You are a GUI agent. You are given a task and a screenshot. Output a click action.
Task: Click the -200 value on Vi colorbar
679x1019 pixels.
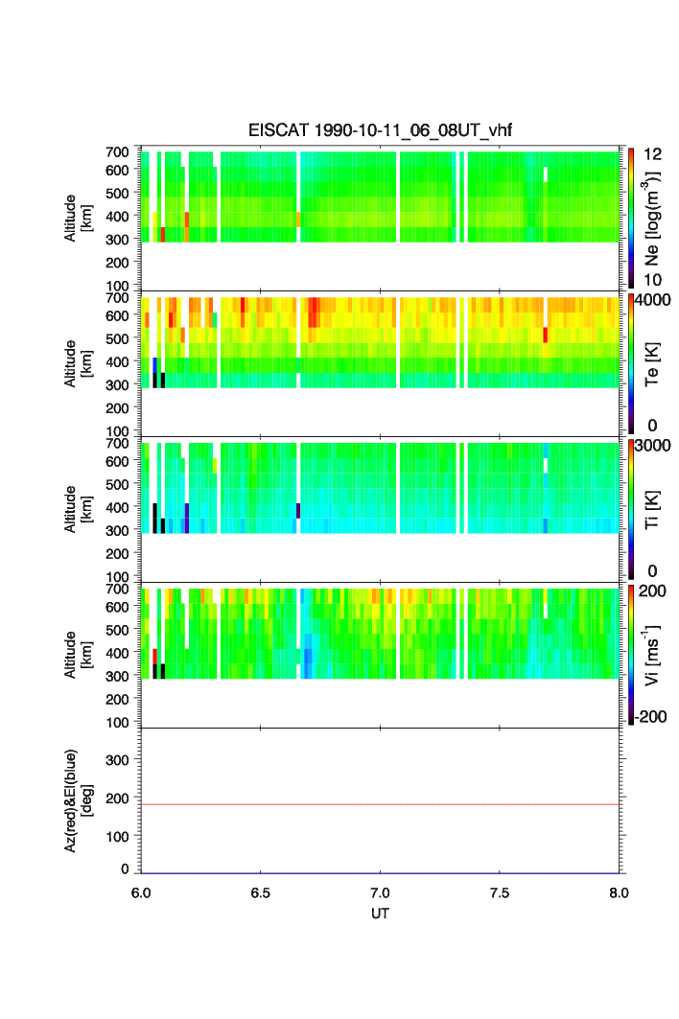651,717
